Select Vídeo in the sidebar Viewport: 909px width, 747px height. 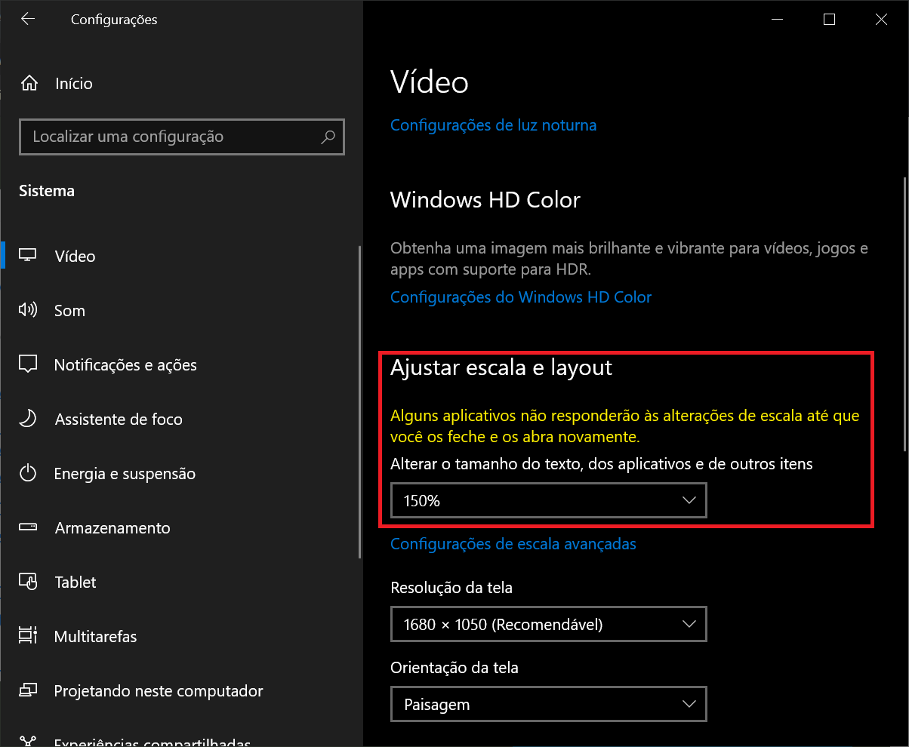[x=75, y=257]
